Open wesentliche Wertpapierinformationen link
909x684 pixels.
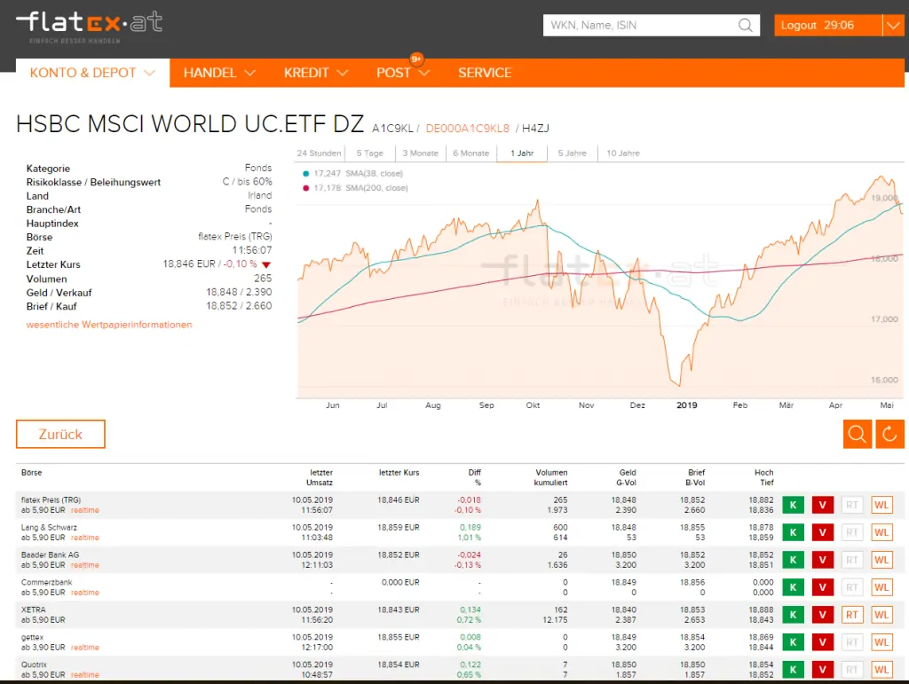[x=109, y=325]
